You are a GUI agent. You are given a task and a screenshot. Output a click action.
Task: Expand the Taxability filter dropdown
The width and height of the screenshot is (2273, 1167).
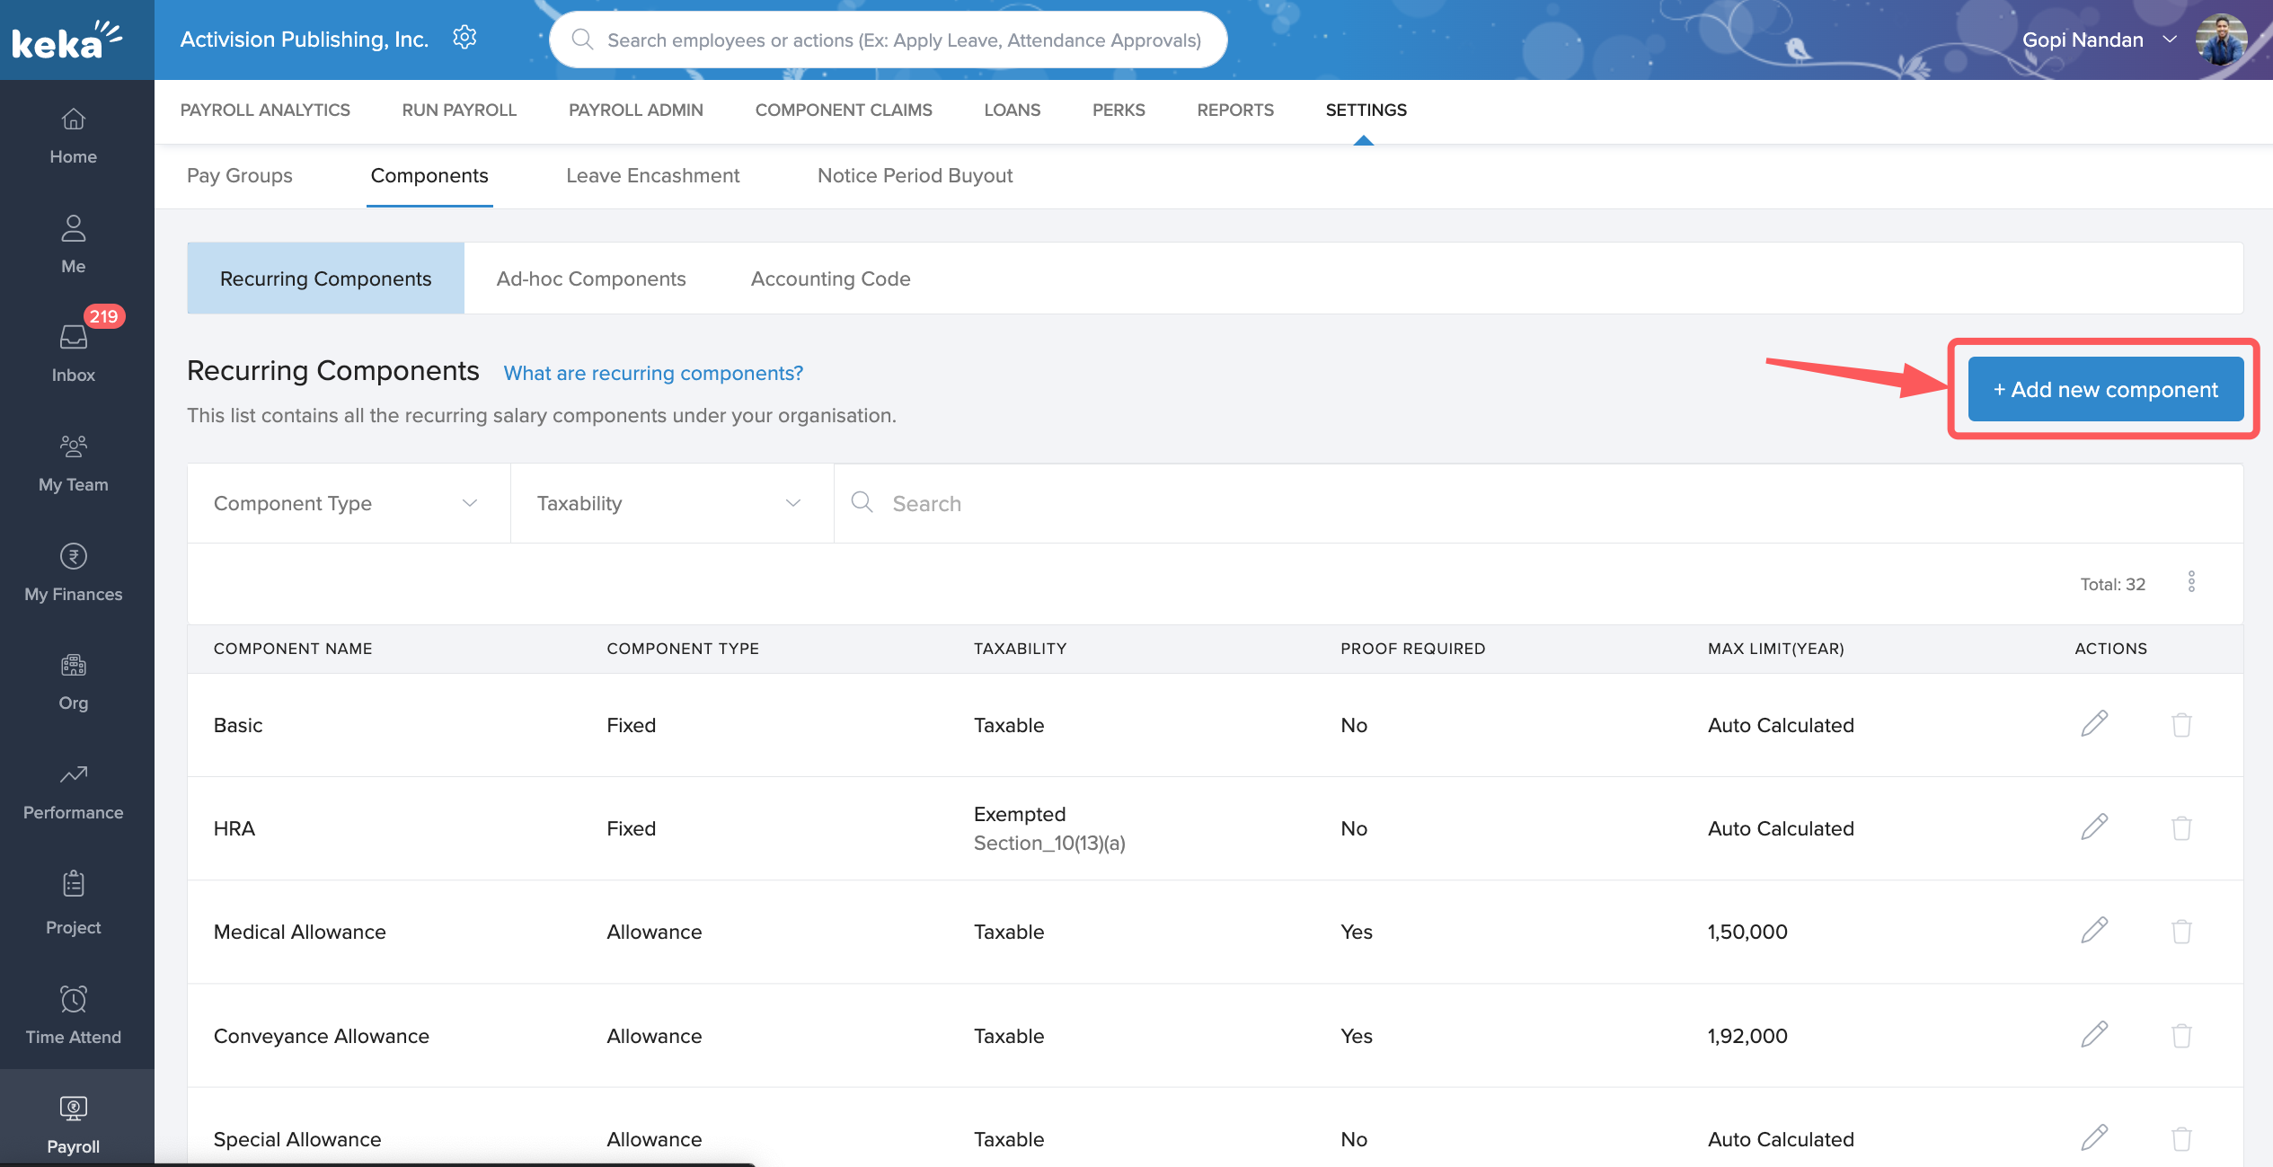click(x=671, y=503)
